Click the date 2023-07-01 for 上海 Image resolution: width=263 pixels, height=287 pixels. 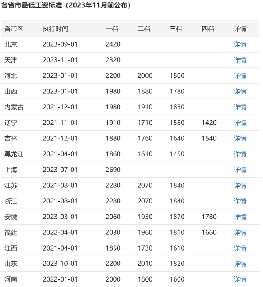[x=60, y=170]
